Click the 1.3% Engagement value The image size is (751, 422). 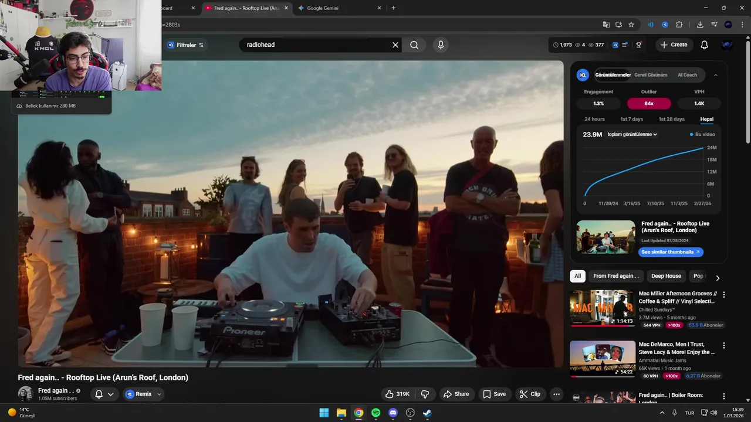598,103
